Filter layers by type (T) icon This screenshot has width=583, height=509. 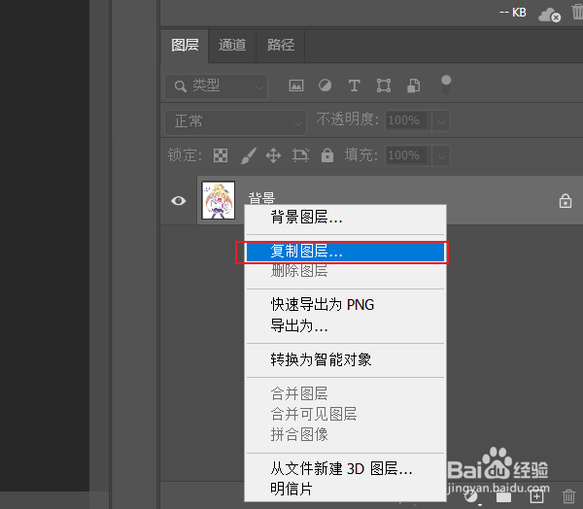[x=354, y=85]
